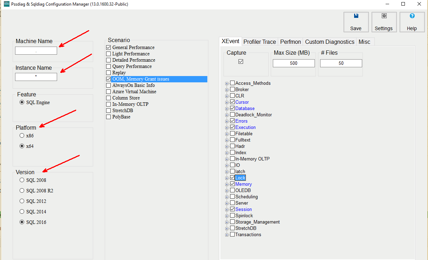
Task: Click the Machine Name input field
Action: tap(36, 51)
